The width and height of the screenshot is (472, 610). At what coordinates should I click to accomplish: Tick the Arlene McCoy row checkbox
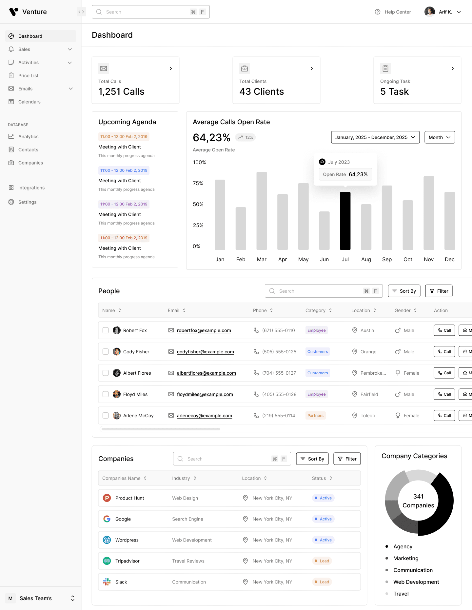[x=106, y=416]
